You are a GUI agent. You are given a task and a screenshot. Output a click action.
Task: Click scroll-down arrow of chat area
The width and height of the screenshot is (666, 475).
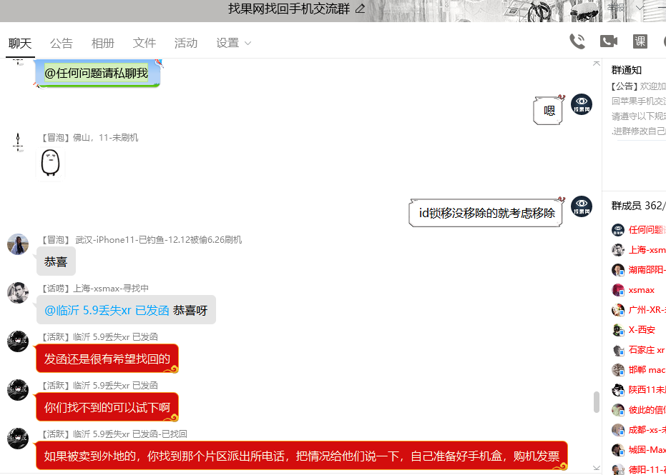[x=597, y=468]
